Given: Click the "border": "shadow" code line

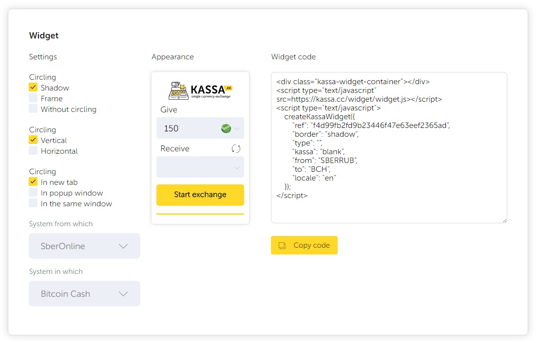Looking at the screenshot, I should click(x=325, y=134).
